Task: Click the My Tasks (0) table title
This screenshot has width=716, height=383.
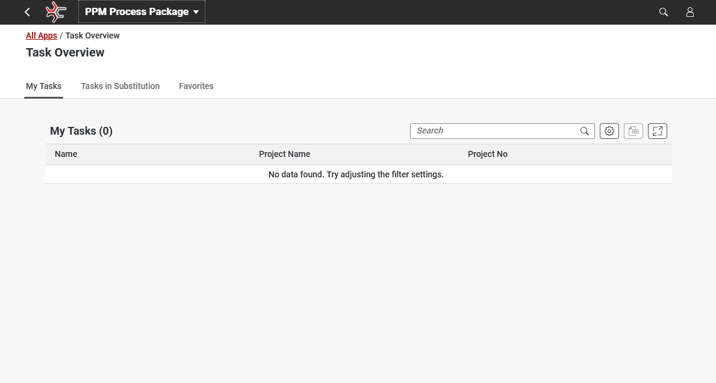Action: (81, 131)
